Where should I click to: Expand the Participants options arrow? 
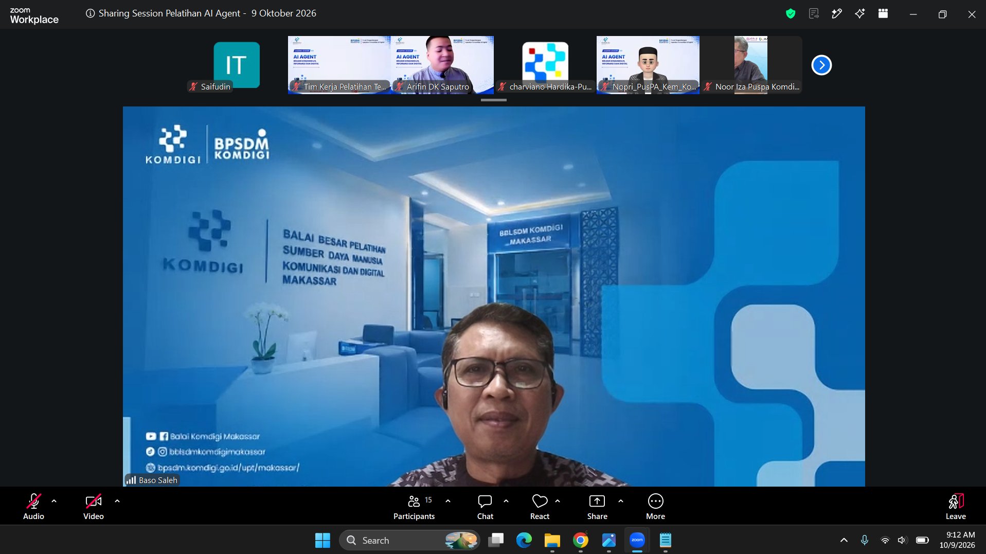[x=448, y=501]
